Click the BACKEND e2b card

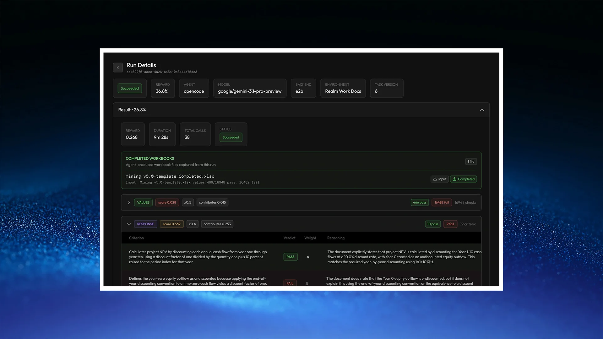point(303,88)
